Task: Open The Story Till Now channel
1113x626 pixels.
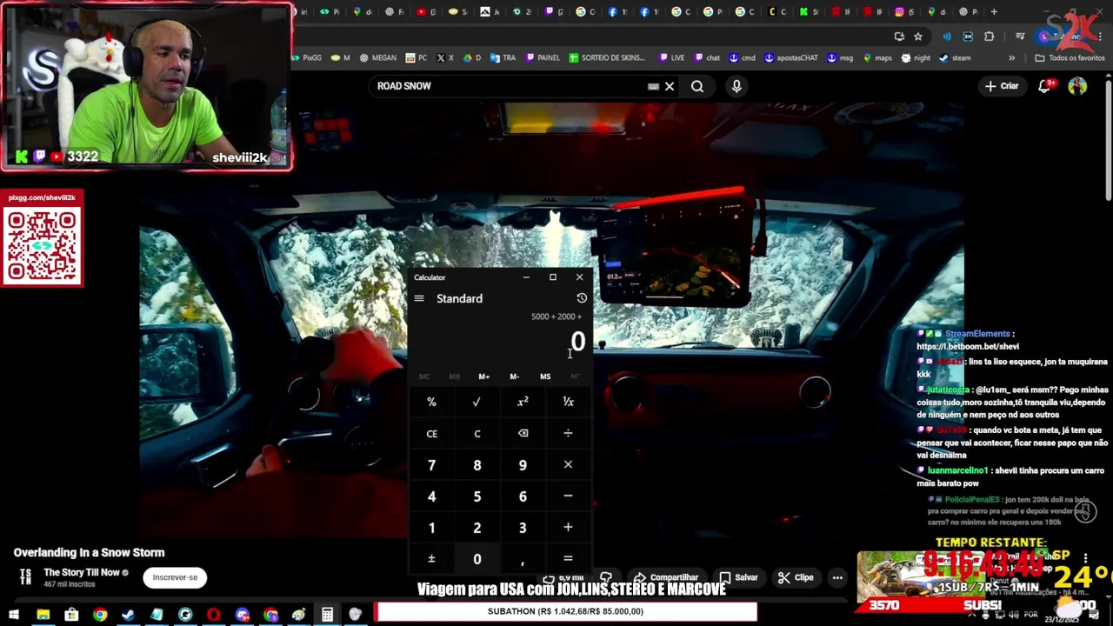Action: tap(82, 572)
